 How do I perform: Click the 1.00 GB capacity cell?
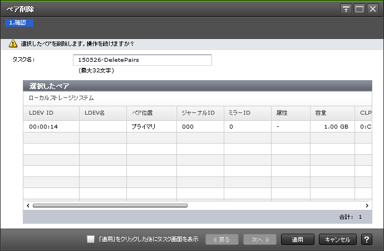(332, 126)
